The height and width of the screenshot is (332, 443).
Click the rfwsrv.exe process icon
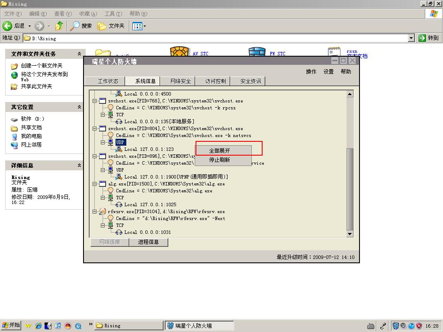[102, 211]
